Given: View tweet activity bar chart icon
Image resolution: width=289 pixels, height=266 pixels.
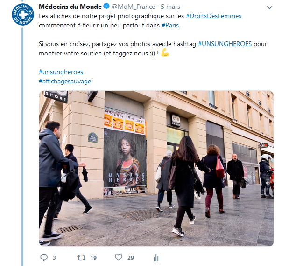Looking at the screenshot, I should tap(156, 258).
